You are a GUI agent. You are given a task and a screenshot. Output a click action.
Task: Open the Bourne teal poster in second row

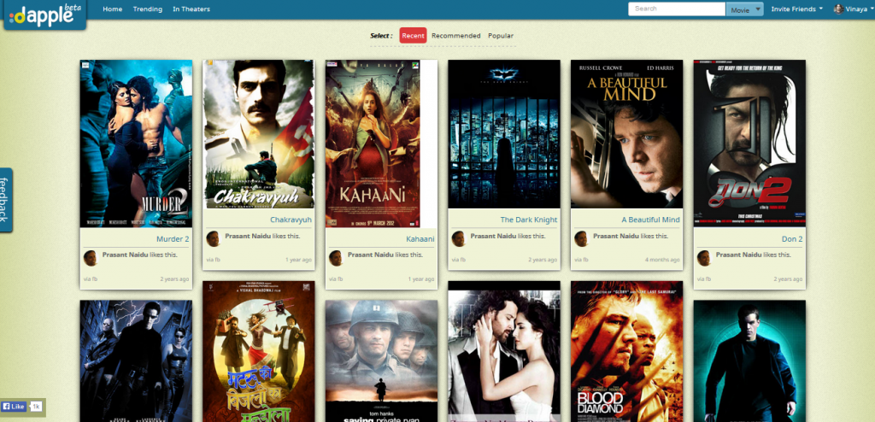(749, 361)
